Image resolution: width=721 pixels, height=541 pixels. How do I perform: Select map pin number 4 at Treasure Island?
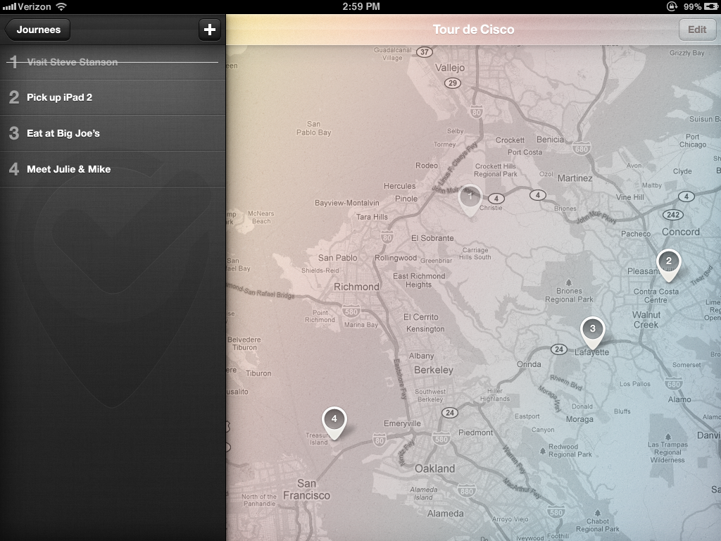(334, 423)
